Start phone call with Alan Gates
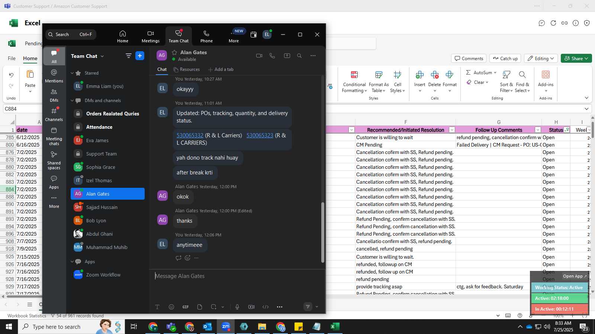This screenshot has width=595, height=334. coord(272,56)
